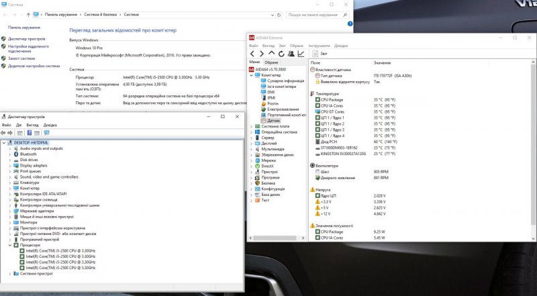Open the AIDA64 graph chart toolbar icon
Image resolution: width=537 pixels, height=296 pixels.
click(301, 54)
